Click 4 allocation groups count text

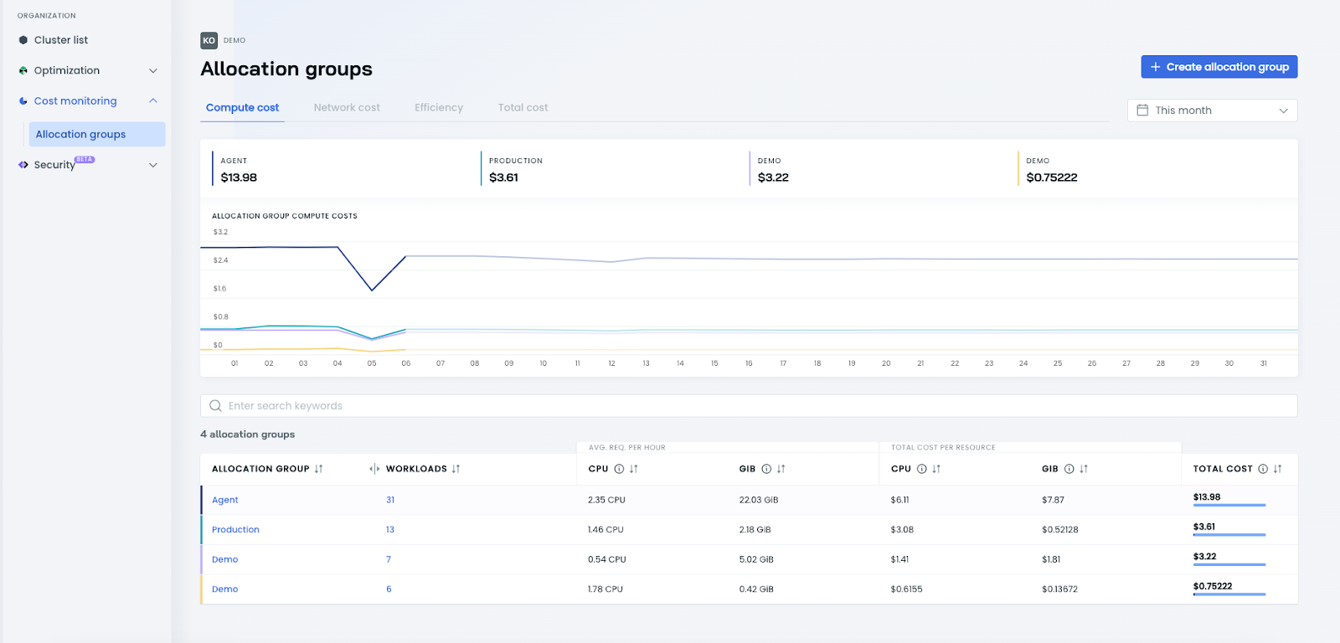click(248, 435)
